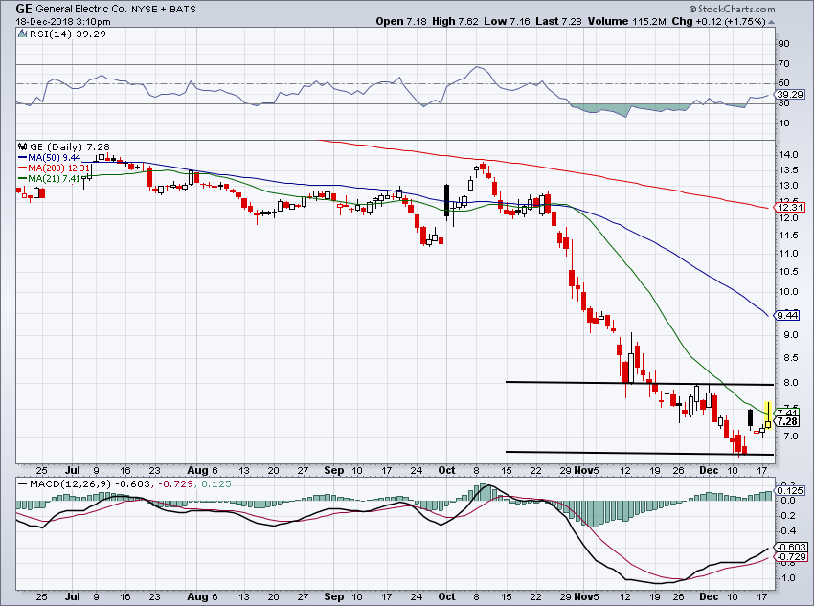The image size is (814, 606).
Task: Click the yellow highlighted latest candlestick
Action: [768, 416]
